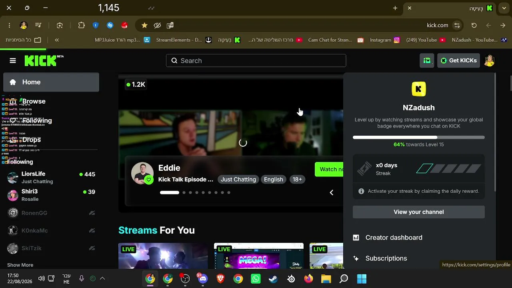Open the offline K0nkaMc channel
The image size is (512, 288).
(x=51, y=230)
